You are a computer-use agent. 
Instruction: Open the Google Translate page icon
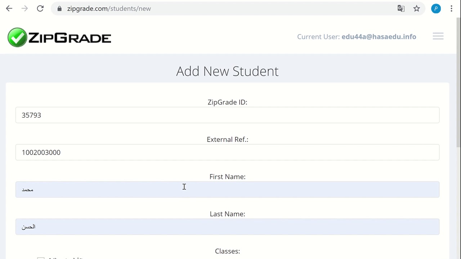pos(401,9)
